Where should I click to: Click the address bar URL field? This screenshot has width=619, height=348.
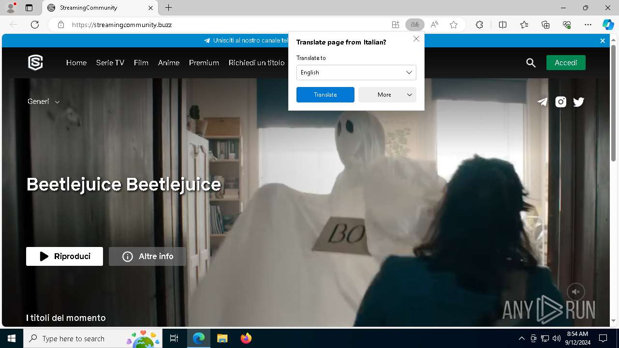point(227,25)
